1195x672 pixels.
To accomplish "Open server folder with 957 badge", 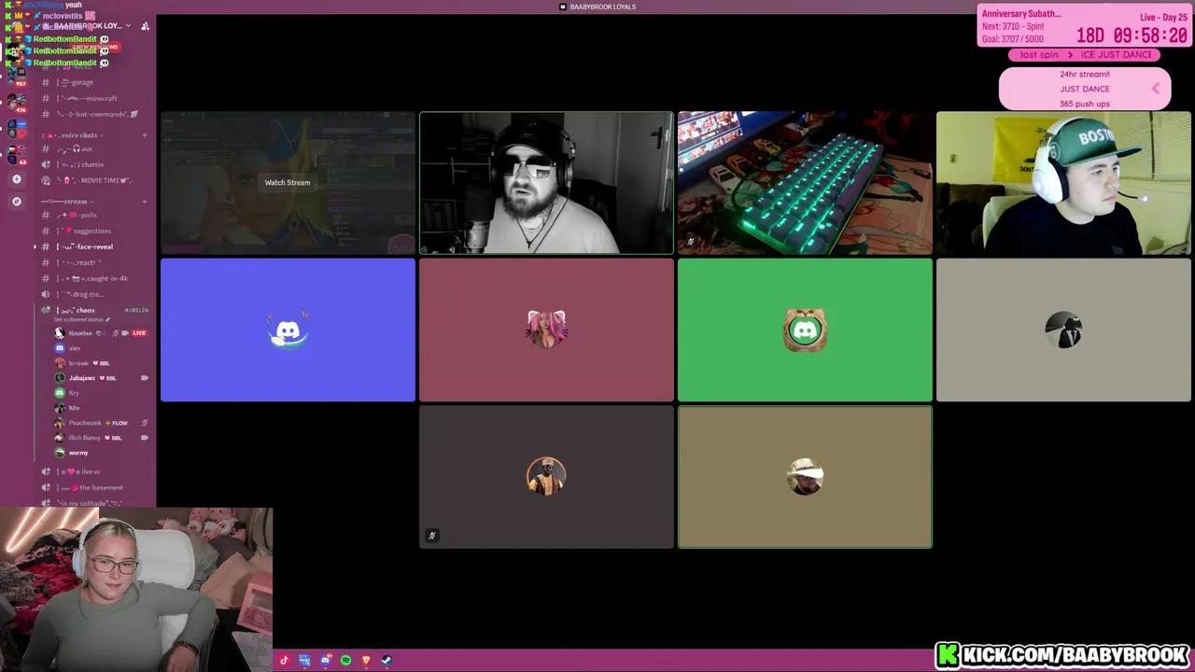I will (x=17, y=76).
